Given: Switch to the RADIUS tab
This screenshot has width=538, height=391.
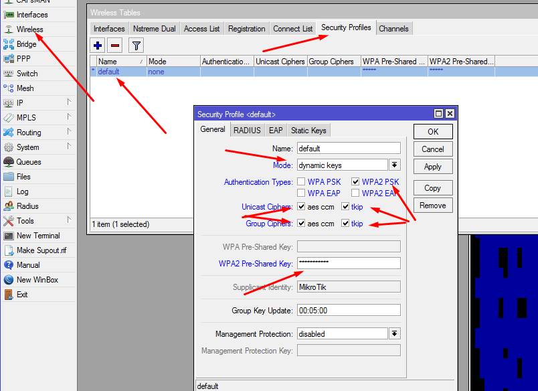Looking at the screenshot, I should click(x=247, y=131).
